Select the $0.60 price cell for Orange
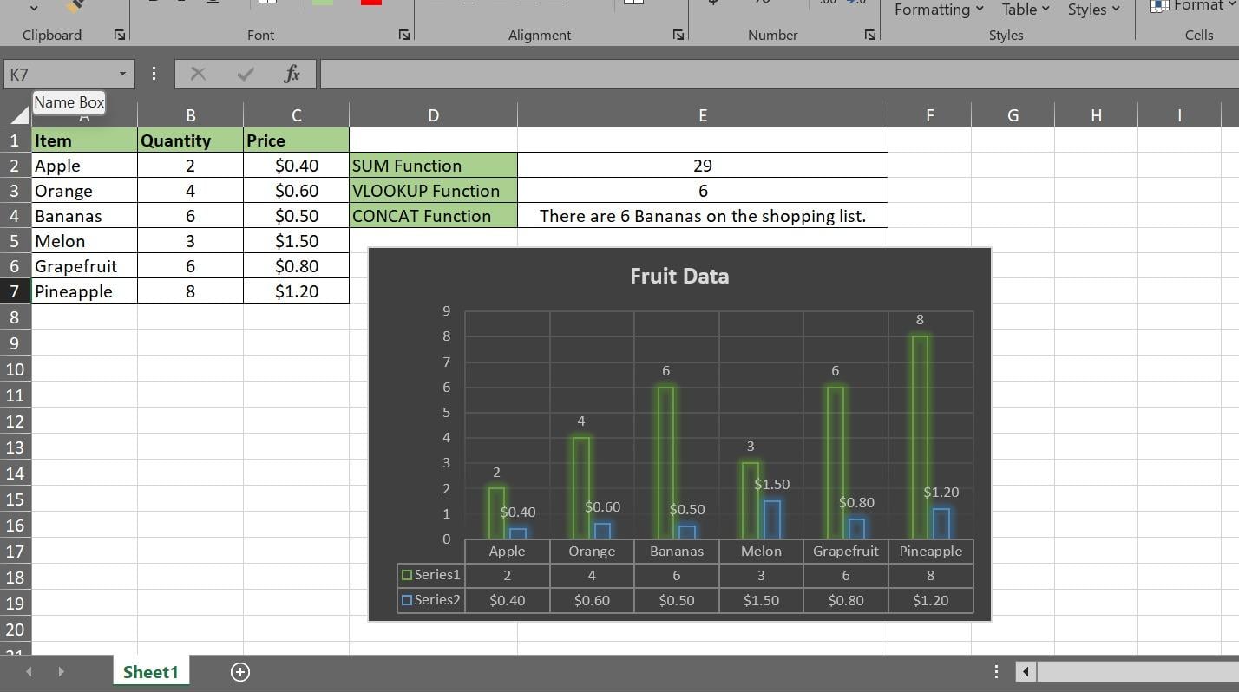 296,191
